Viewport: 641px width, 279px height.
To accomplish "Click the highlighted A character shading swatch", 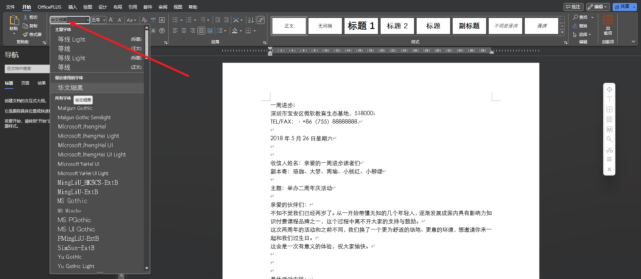I will 153,31.
